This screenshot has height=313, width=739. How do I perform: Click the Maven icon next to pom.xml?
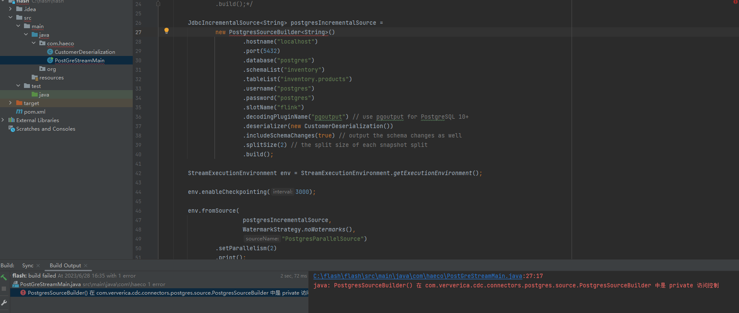[x=19, y=111]
